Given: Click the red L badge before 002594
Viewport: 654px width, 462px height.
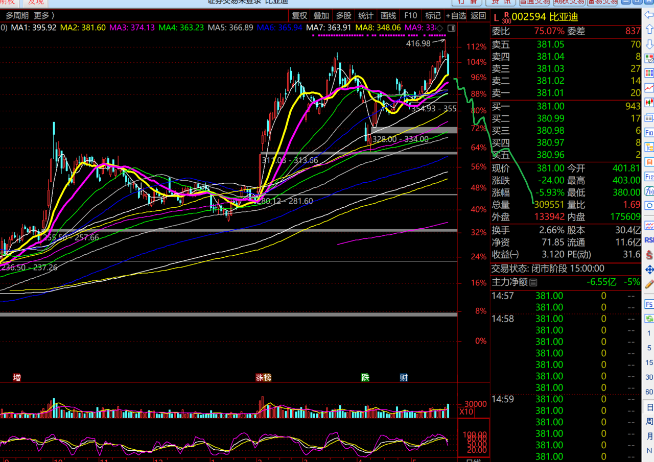Looking at the screenshot, I should (496, 18).
